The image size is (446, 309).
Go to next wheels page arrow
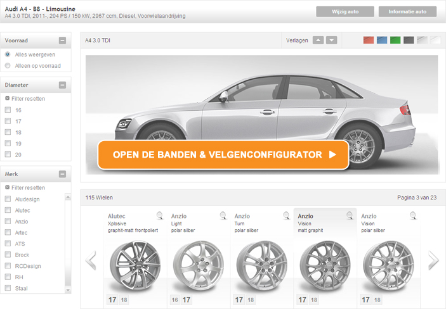click(x=433, y=260)
